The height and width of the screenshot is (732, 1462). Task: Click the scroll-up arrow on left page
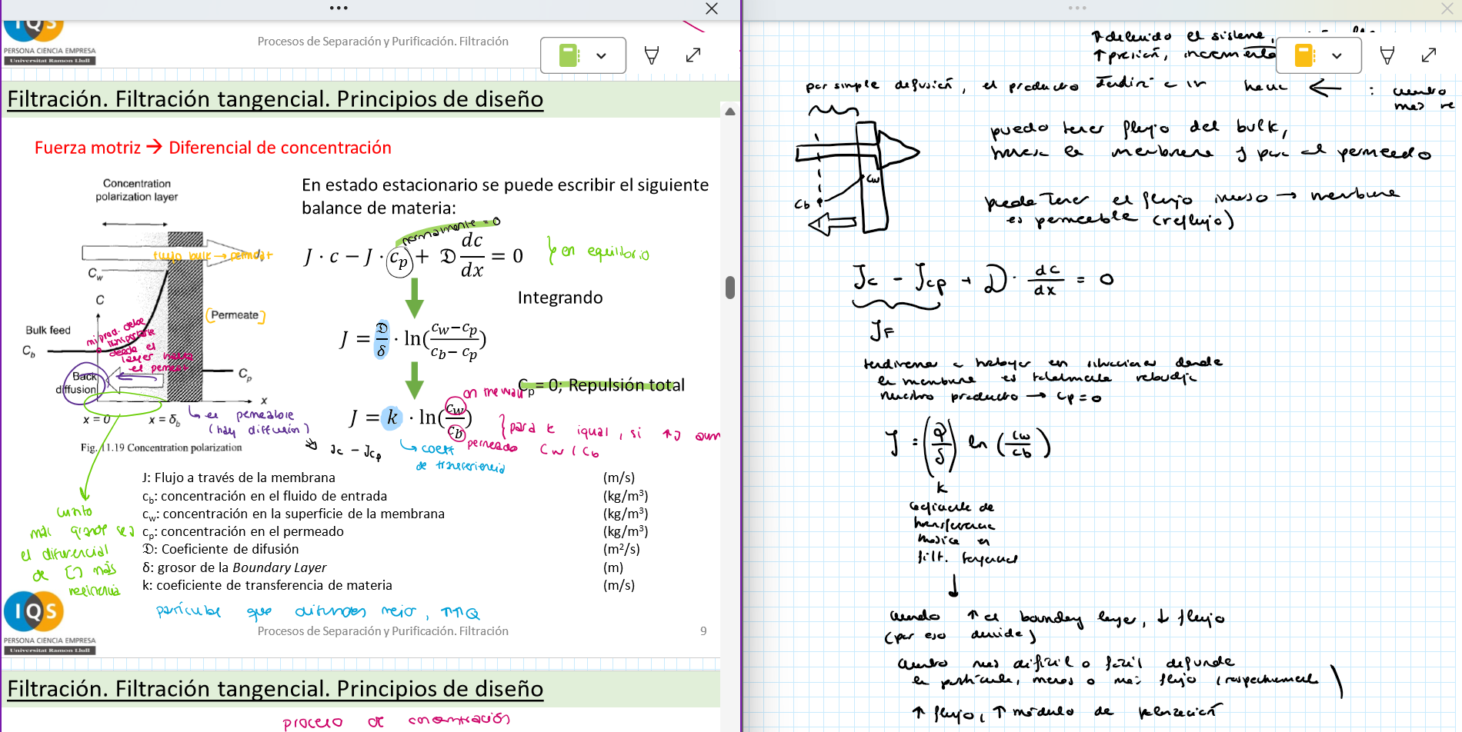730,112
